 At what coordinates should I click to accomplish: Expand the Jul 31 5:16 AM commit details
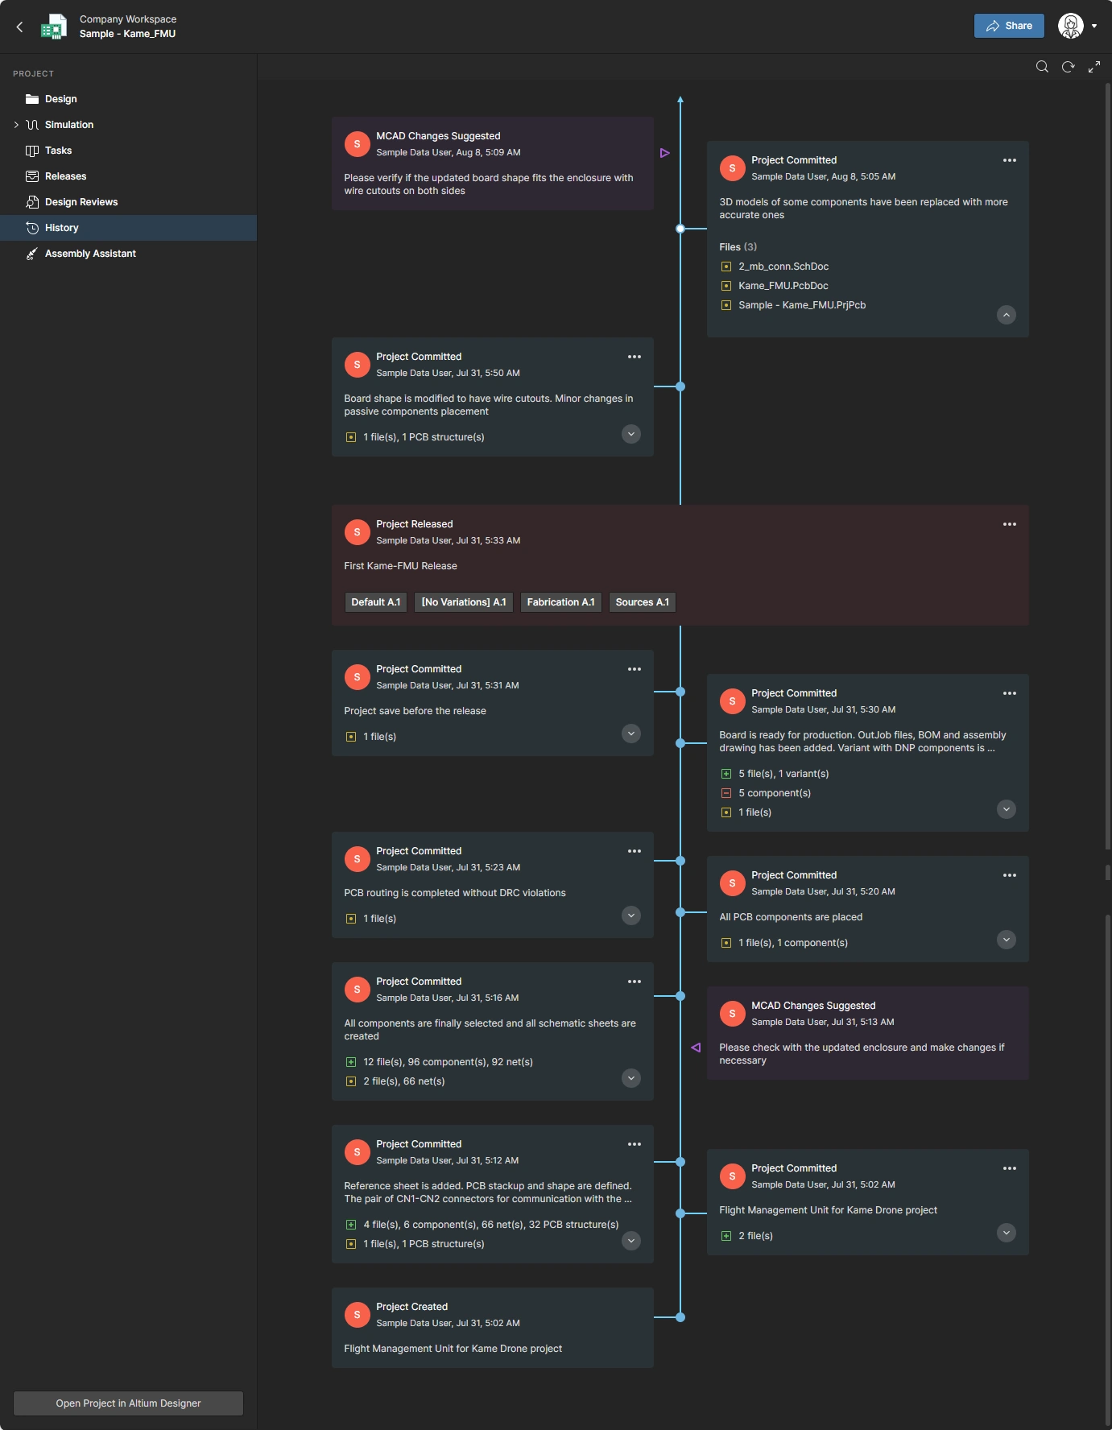631,1078
